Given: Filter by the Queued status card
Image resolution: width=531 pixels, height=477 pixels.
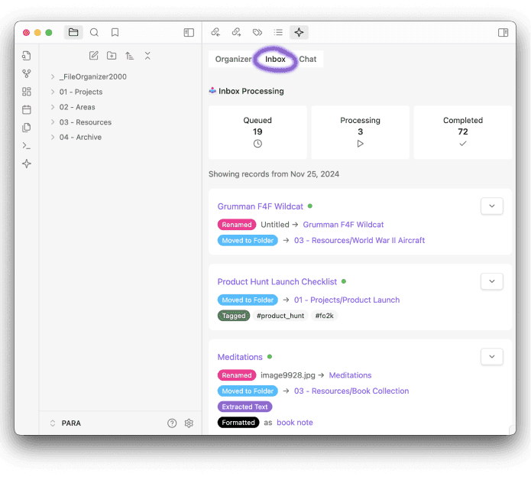Looking at the screenshot, I should click(257, 132).
